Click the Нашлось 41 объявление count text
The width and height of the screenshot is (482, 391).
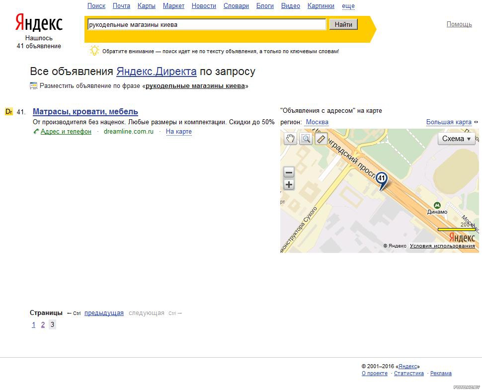pos(39,42)
